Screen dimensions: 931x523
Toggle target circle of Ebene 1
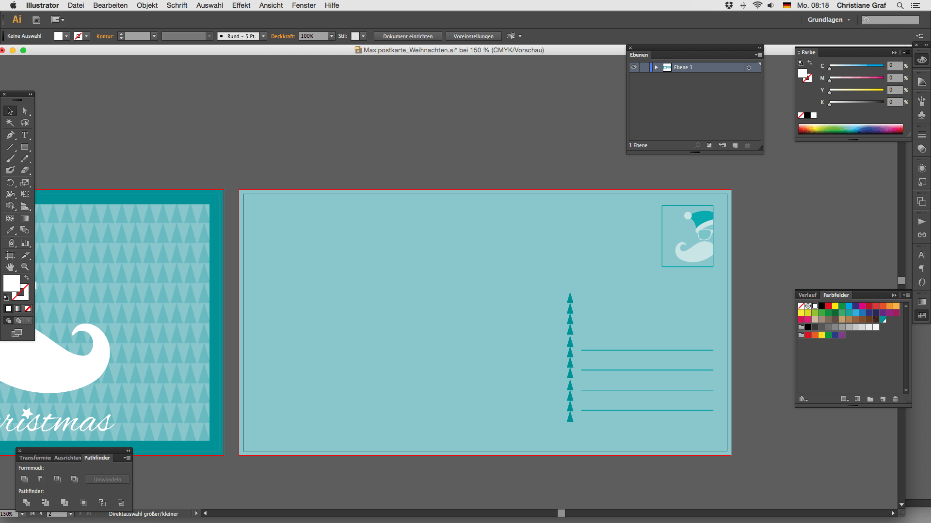point(749,68)
